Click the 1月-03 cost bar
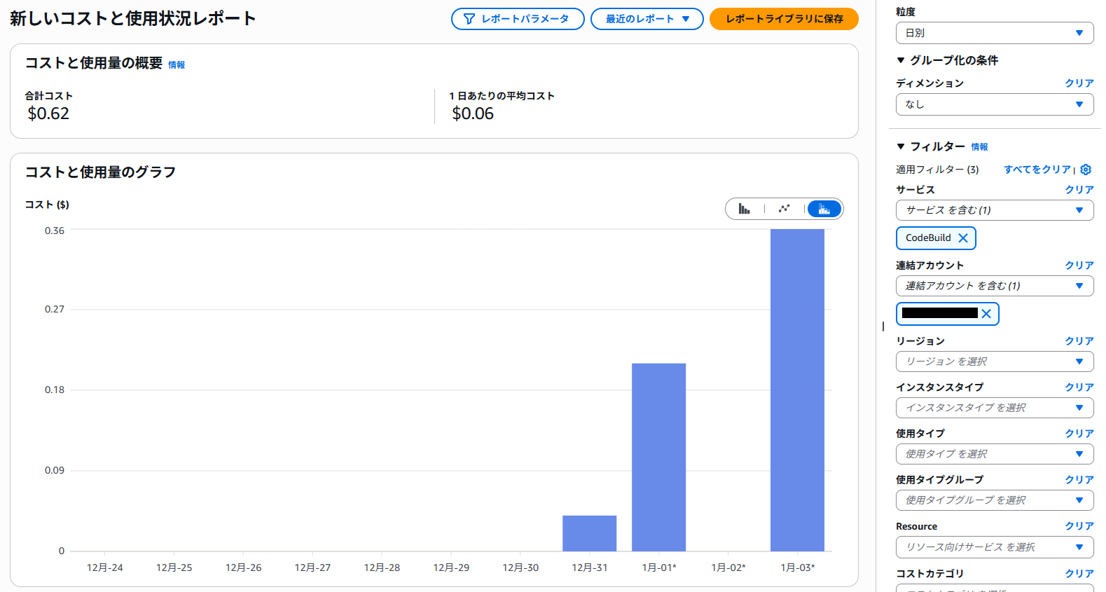Screen dimensions: 1106x592 tap(797, 390)
